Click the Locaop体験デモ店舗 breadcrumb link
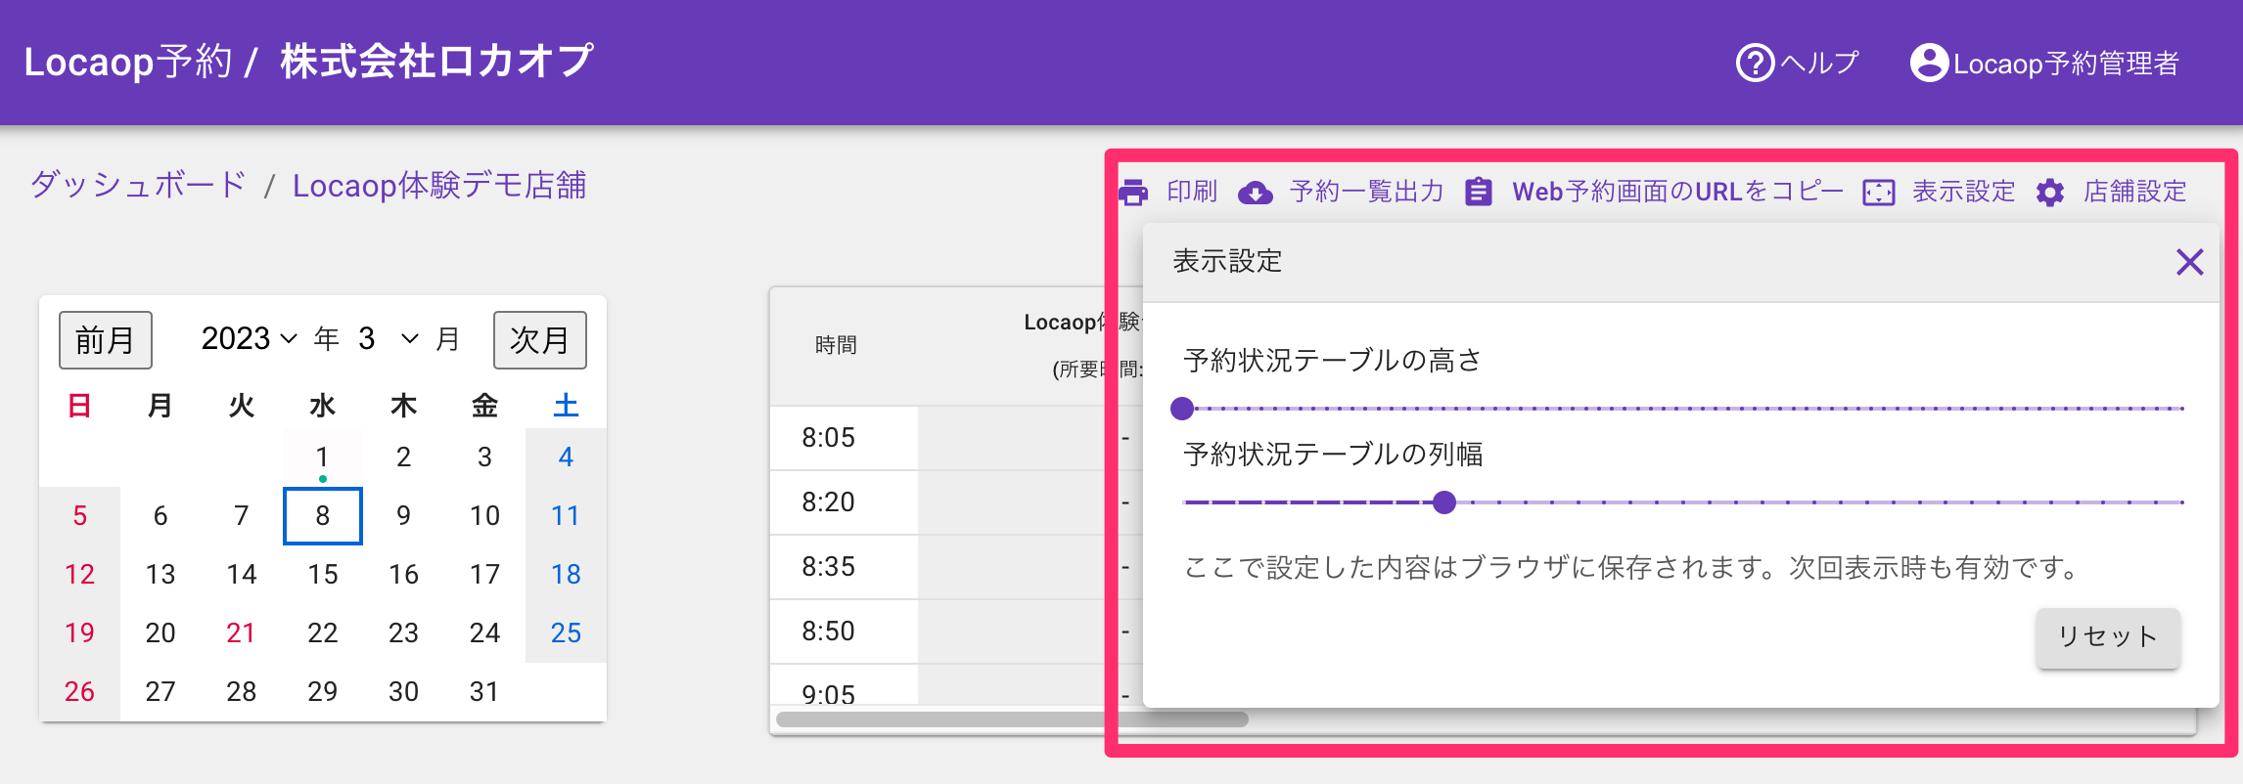Viewport: 2243px width, 784px height. click(438, 185)
